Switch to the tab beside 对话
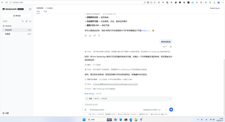Viewport: 225px width, 122px height. [45, 11]
